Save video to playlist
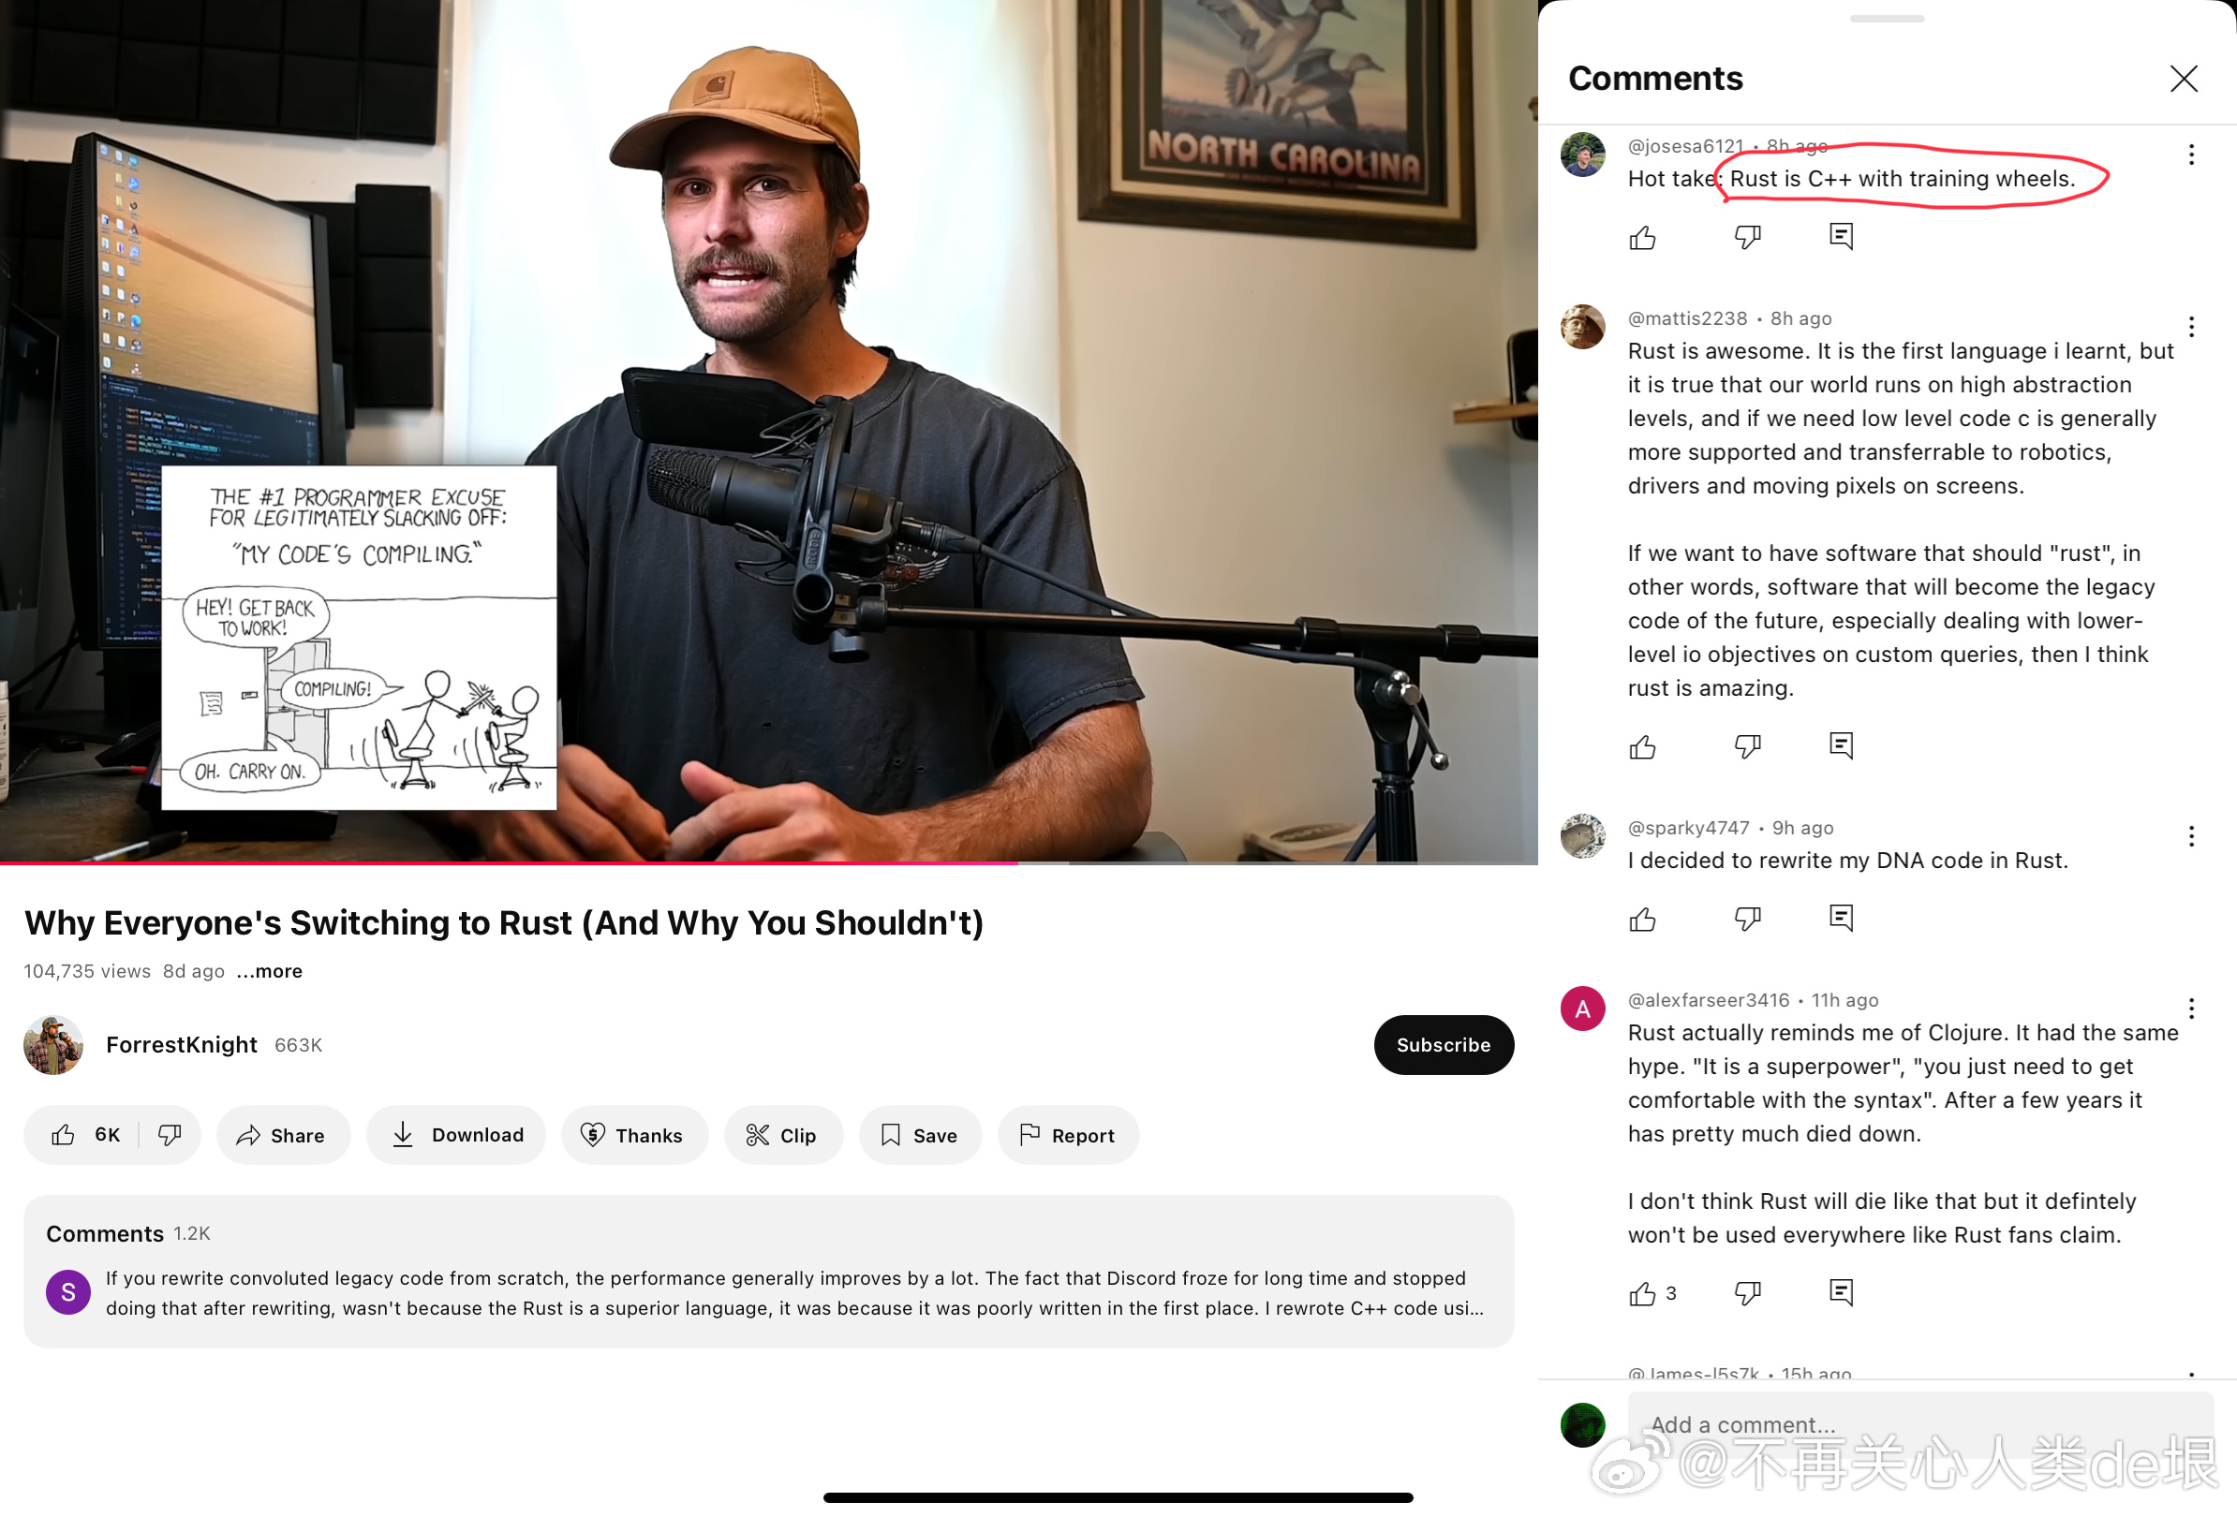Viewport: 2237px width, 1517px height. point(919,1135)
